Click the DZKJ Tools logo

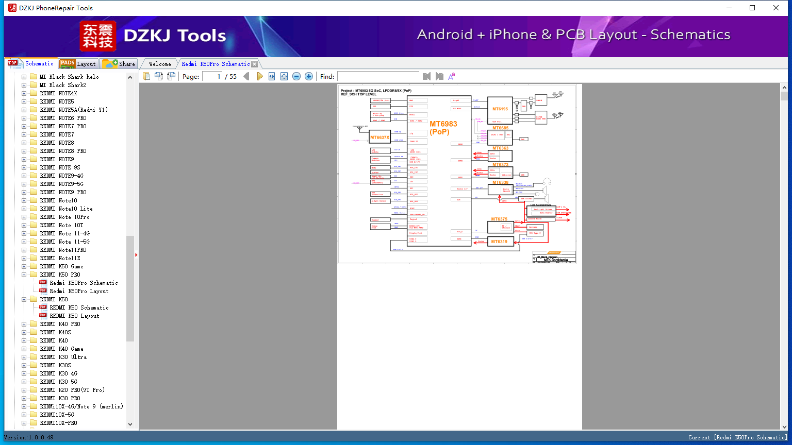153,36
